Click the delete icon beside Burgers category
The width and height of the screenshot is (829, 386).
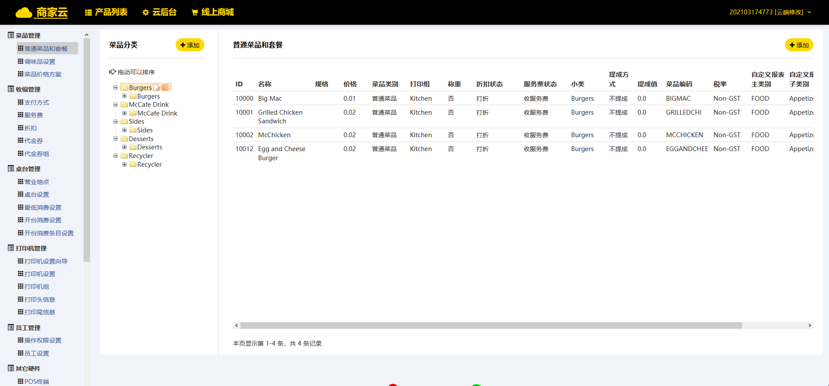(165, 88)
